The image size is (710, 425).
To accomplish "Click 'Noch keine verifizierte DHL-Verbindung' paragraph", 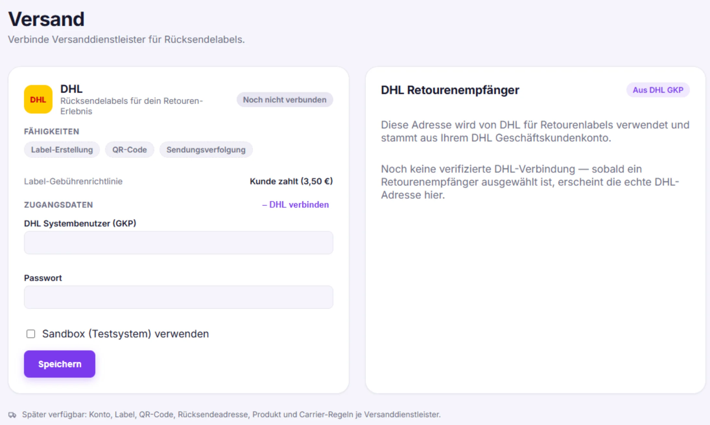I will tap(530, 182).
